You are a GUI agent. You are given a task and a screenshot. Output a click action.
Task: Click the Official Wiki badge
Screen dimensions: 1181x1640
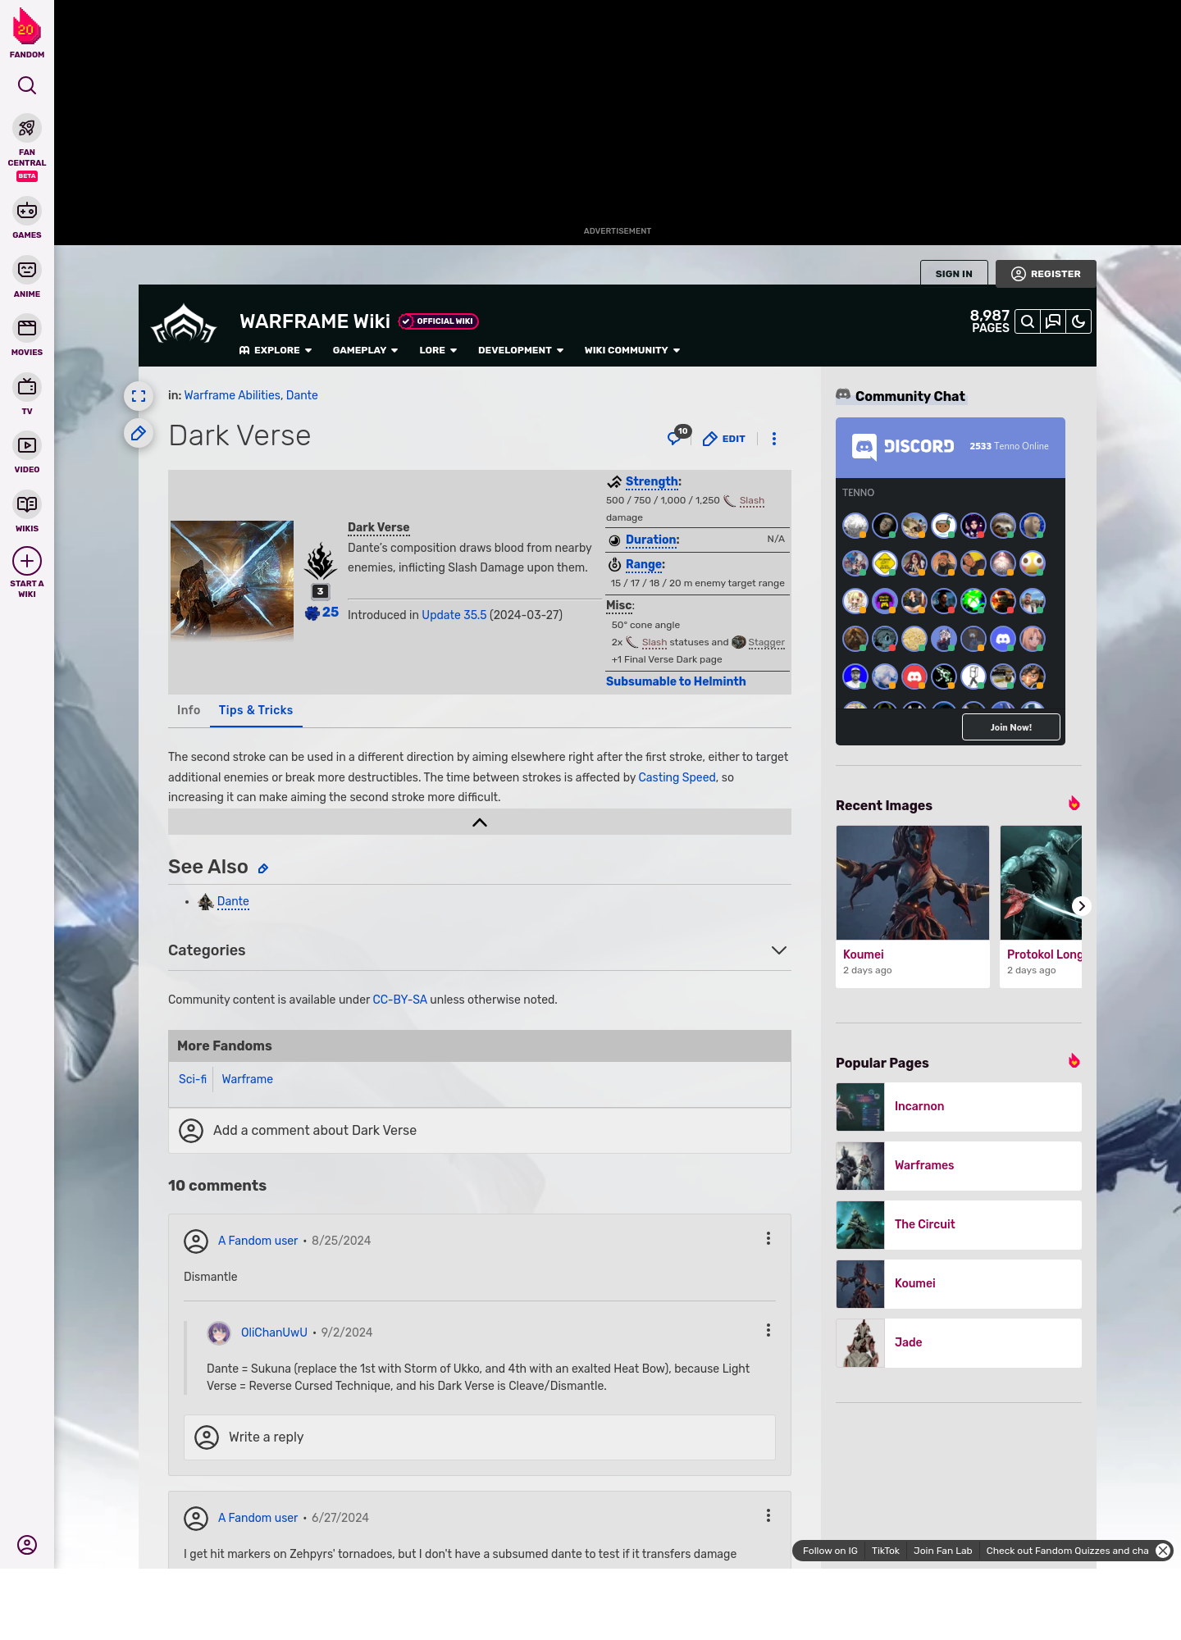[439, 321]
